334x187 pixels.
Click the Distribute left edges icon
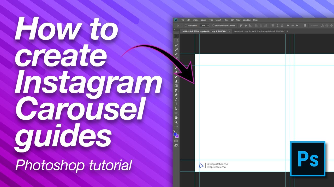(x=288, y=25)
